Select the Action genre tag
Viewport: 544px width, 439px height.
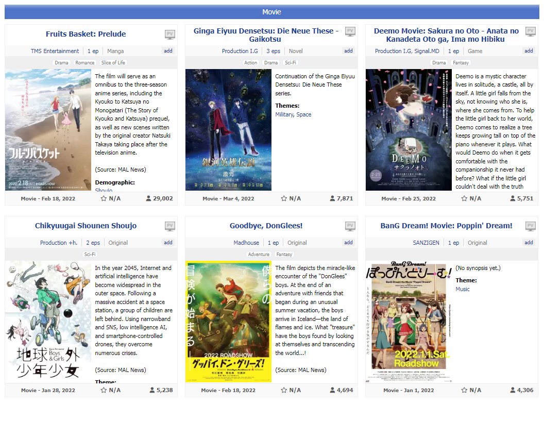tap(250, 63)
